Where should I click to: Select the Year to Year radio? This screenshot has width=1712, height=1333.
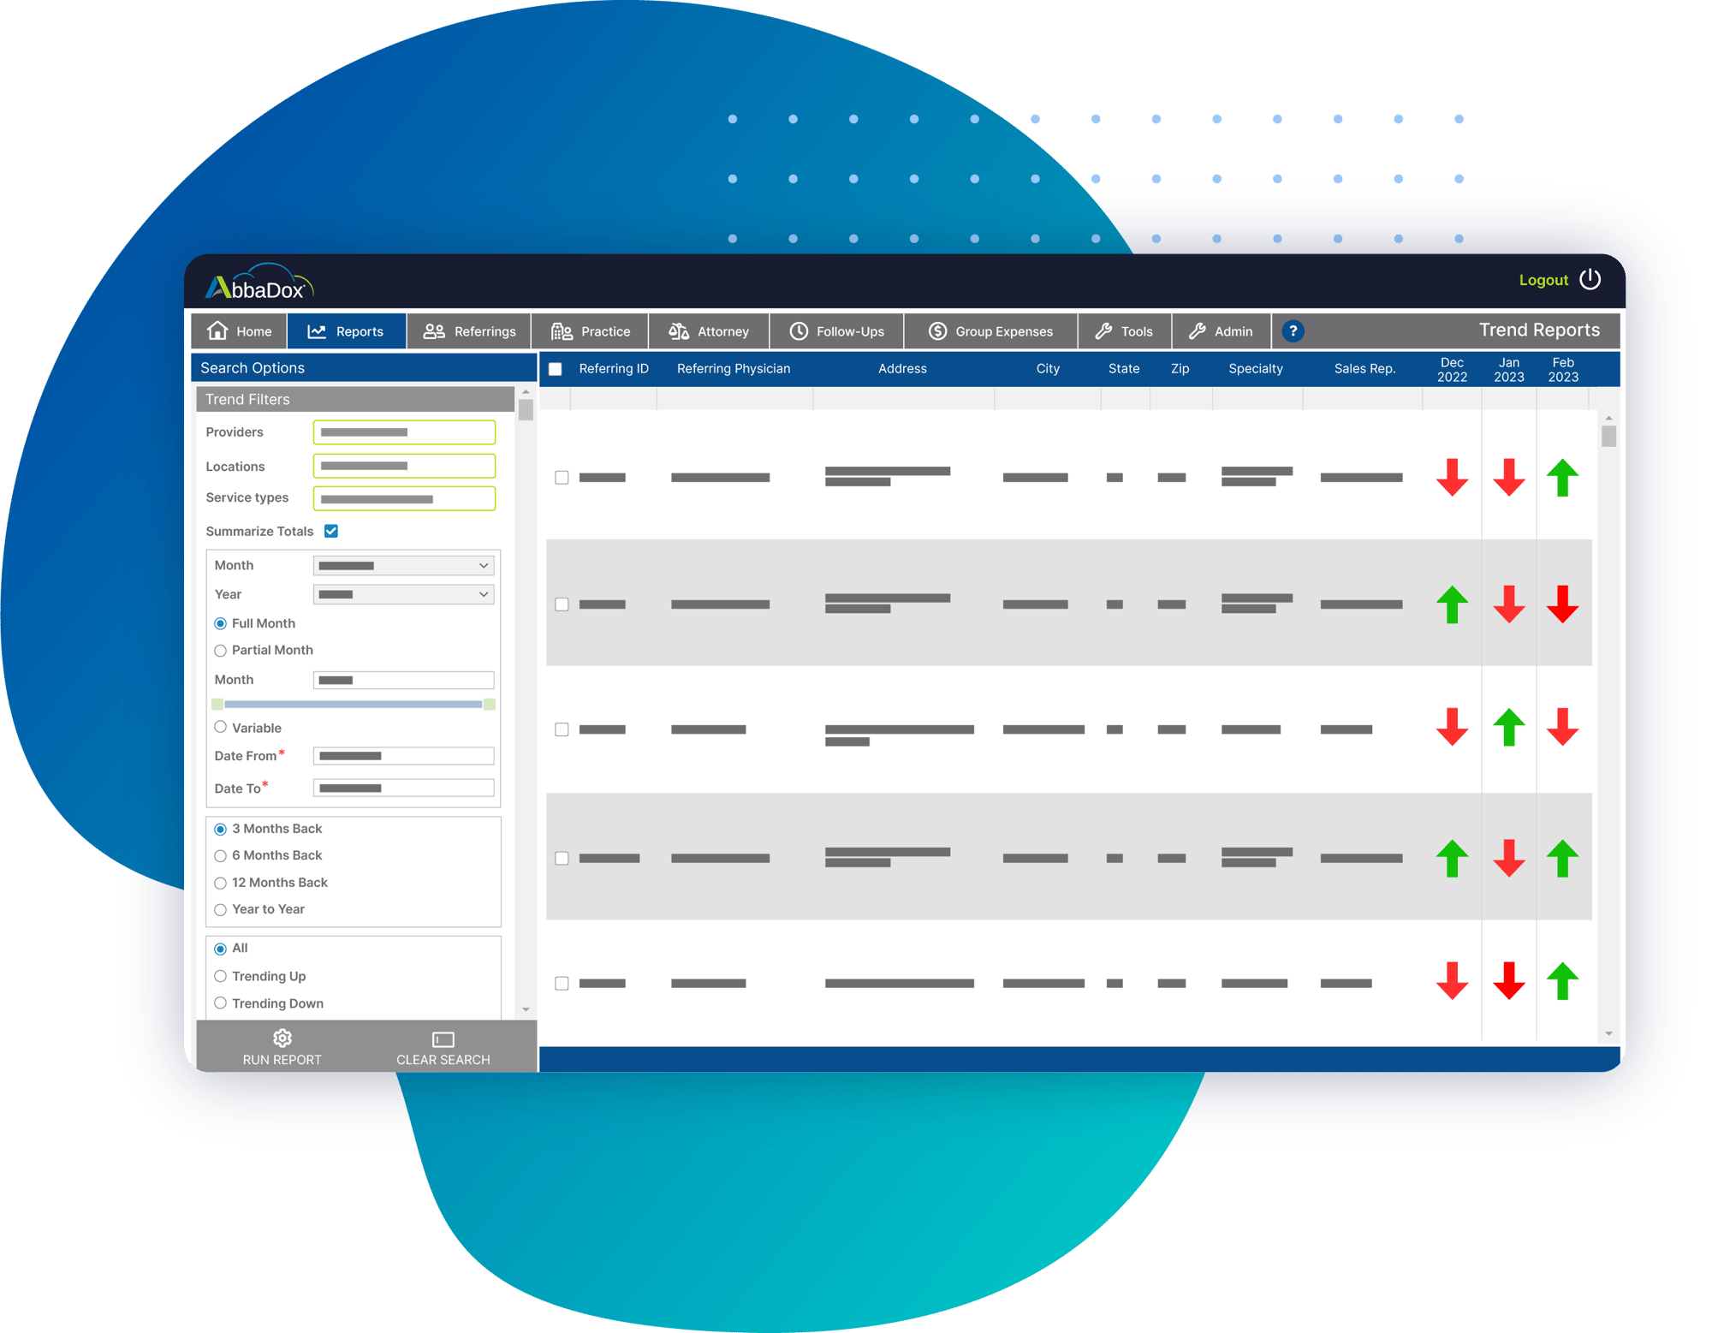[x=220, y=909]
